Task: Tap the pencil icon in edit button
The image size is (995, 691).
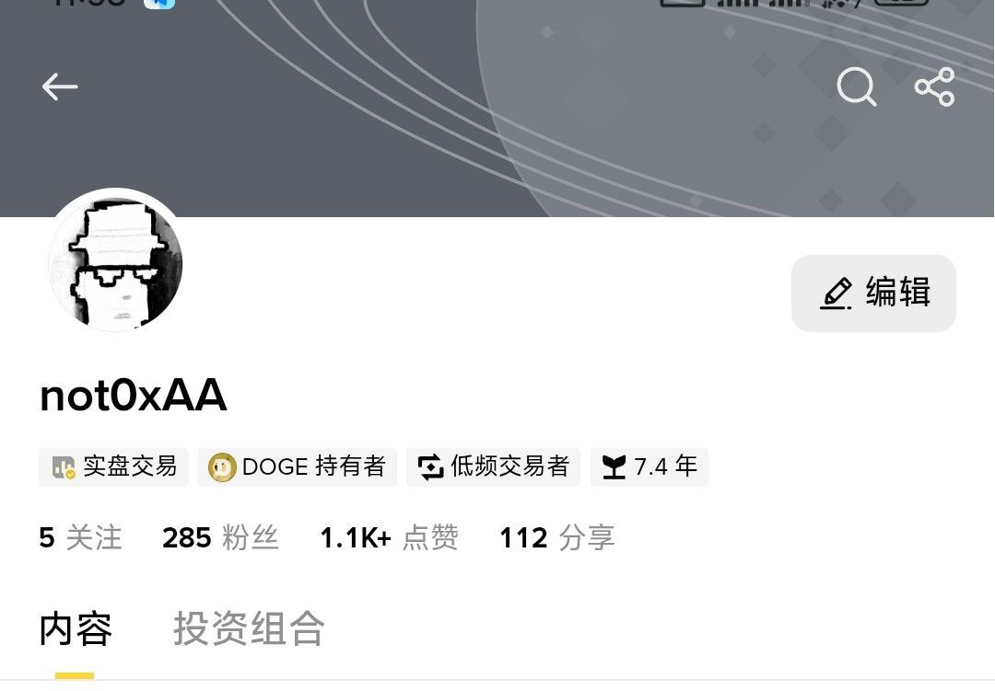Action: click(x=836, y=293)
